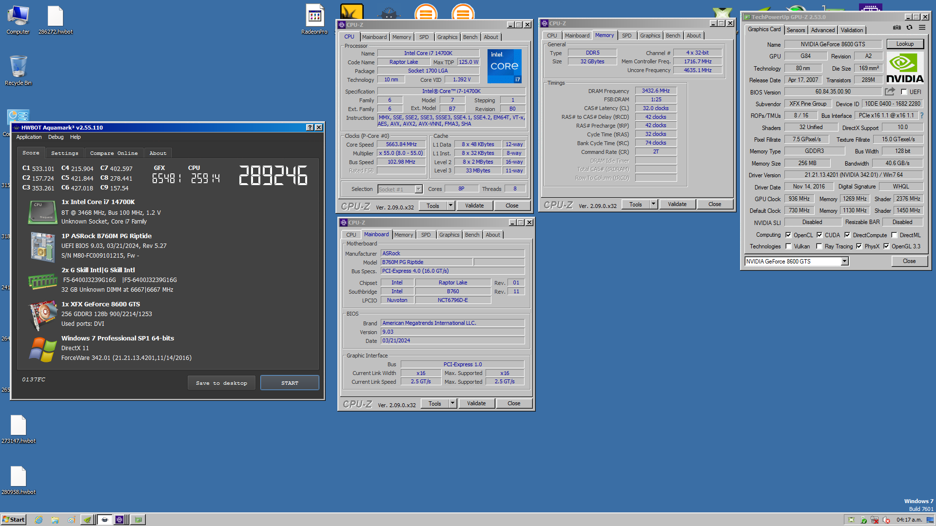Click the paint palette taskbar icon
This screenshot has height=526, width=936.
click(x=71, y=520)
